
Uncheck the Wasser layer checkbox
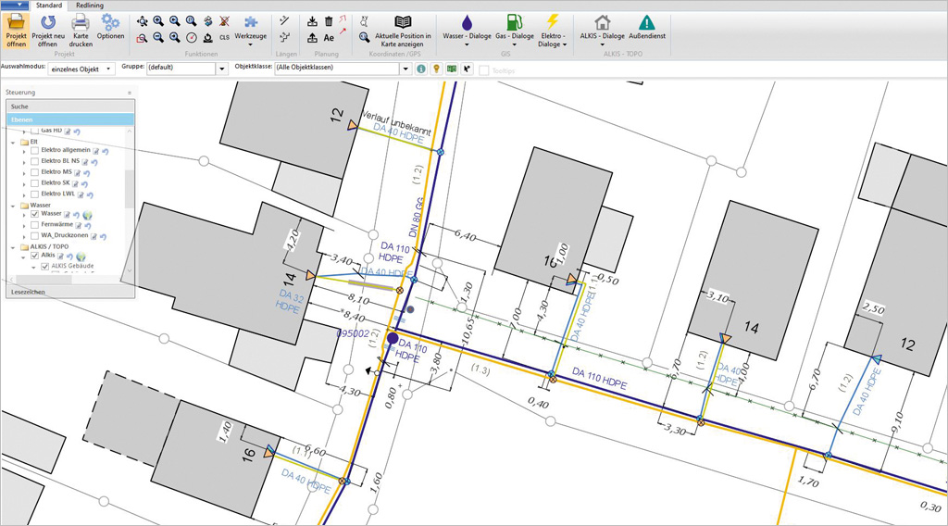tap(35, 214)
